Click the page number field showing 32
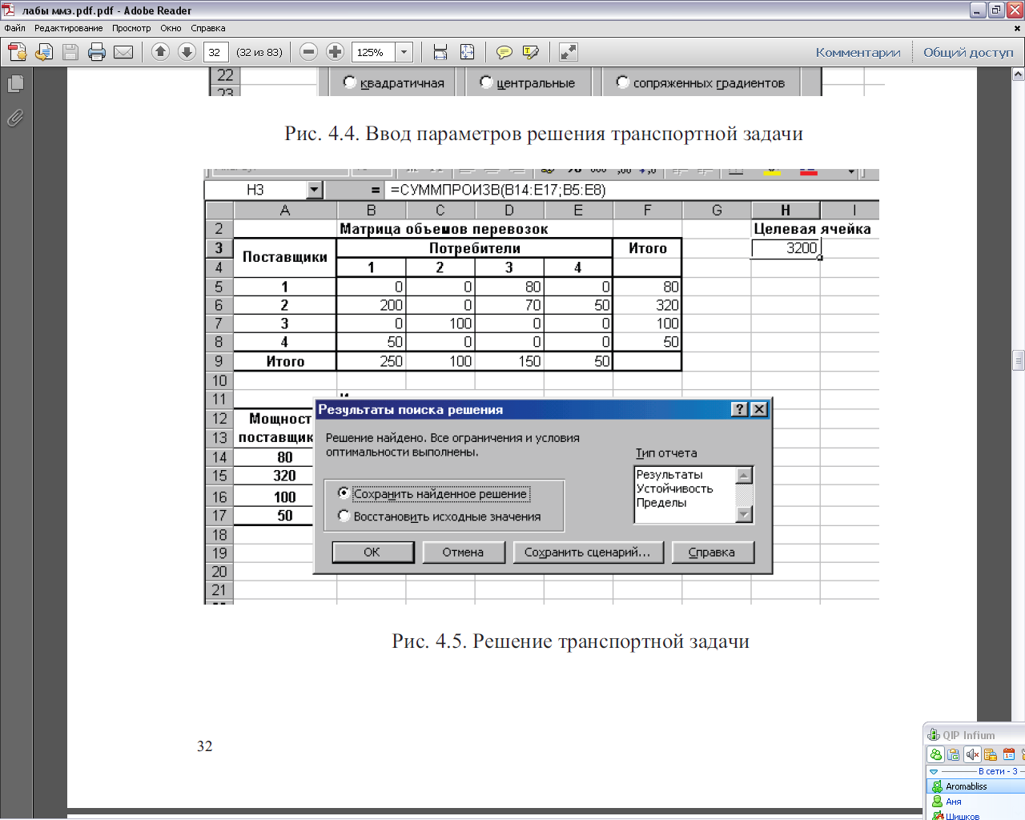This screenshot has width=1025, height=820. click(x=215, y=52)
